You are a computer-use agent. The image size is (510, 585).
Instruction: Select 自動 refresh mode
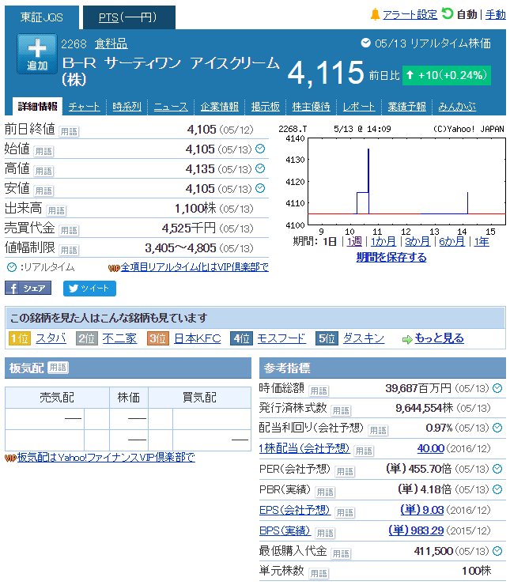(467, 15)
